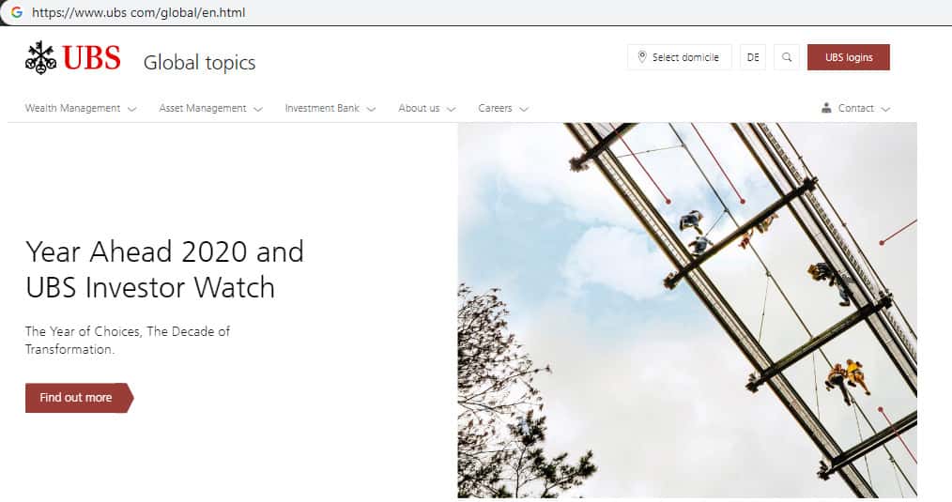Expand the Asset Management chevron

click(x=258, y=109)
